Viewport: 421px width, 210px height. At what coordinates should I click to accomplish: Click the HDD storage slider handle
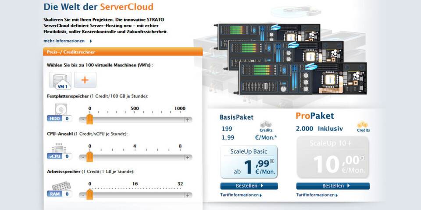(x=89, y=119)
